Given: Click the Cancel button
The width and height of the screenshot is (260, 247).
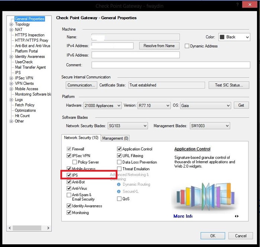Looking at the screenshot, I should click(x=241, y=236).
